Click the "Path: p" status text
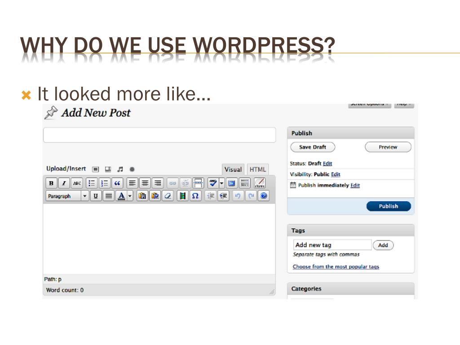460x345 pixels. tap(53, 279)
